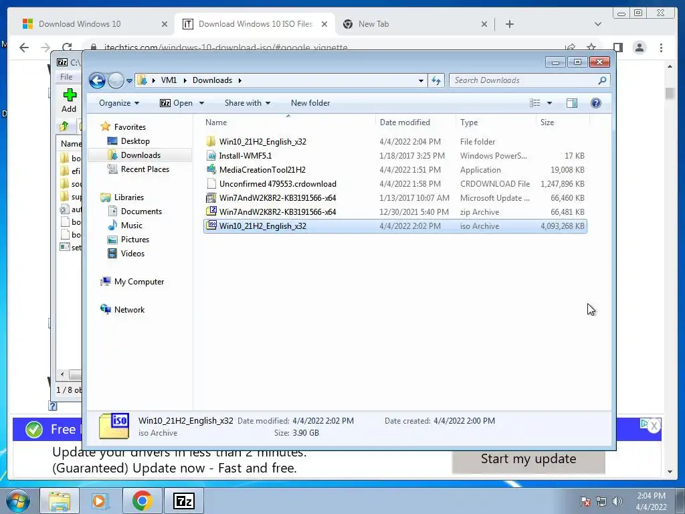The height and width of the screenshot is (514, 685).
Task: Change view using the view icon
Action: [534, 103]
